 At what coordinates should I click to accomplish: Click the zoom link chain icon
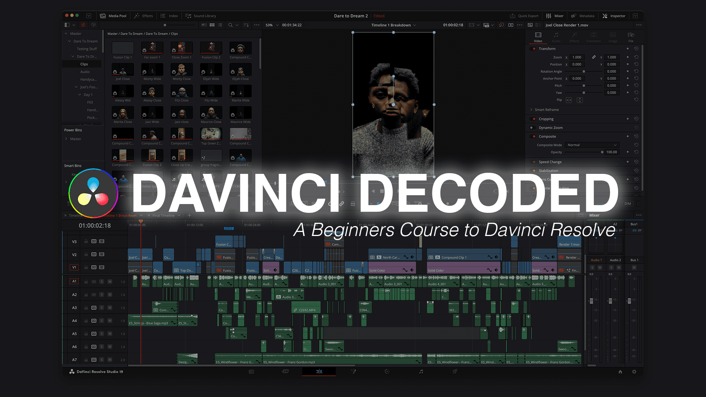pos(593,57)
